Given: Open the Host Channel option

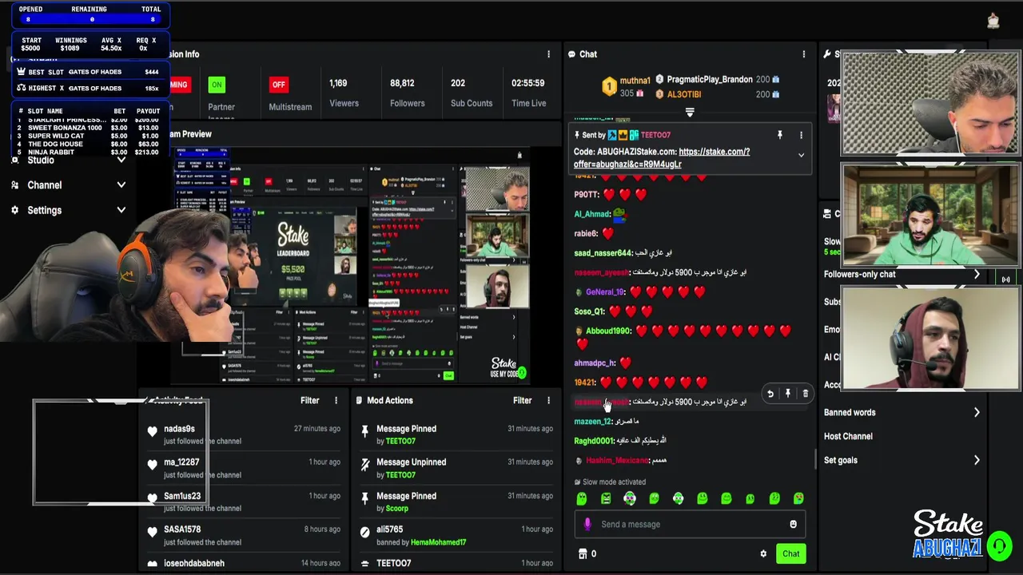Looking at the screenshot, I should (x=848, y=437).
